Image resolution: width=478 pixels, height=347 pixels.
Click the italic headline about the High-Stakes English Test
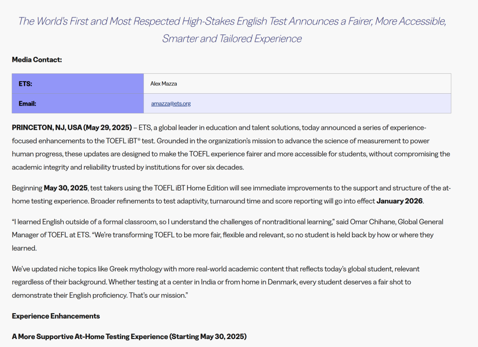point(232,29)
